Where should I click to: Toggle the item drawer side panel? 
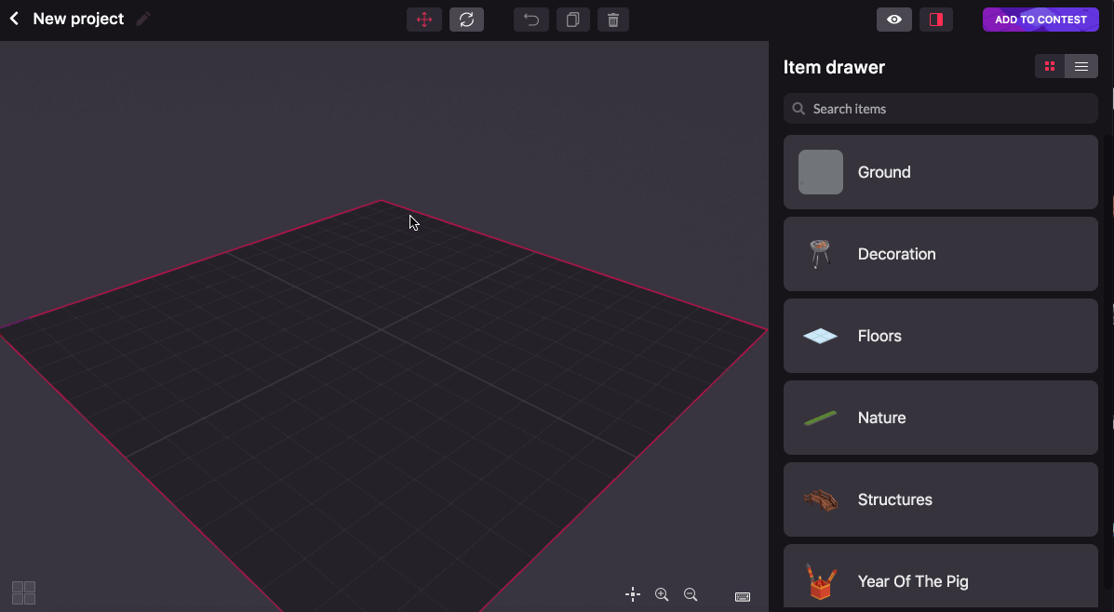click(x=936, y=20)
